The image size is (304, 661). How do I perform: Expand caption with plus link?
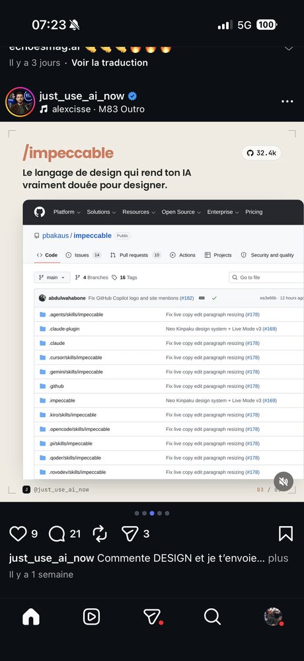pos(278,558)
